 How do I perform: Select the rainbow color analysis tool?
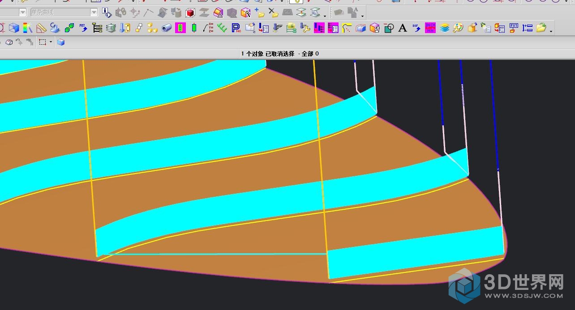28,28
